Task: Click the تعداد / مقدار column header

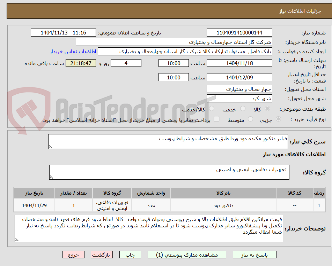Action: coord(73,193)
